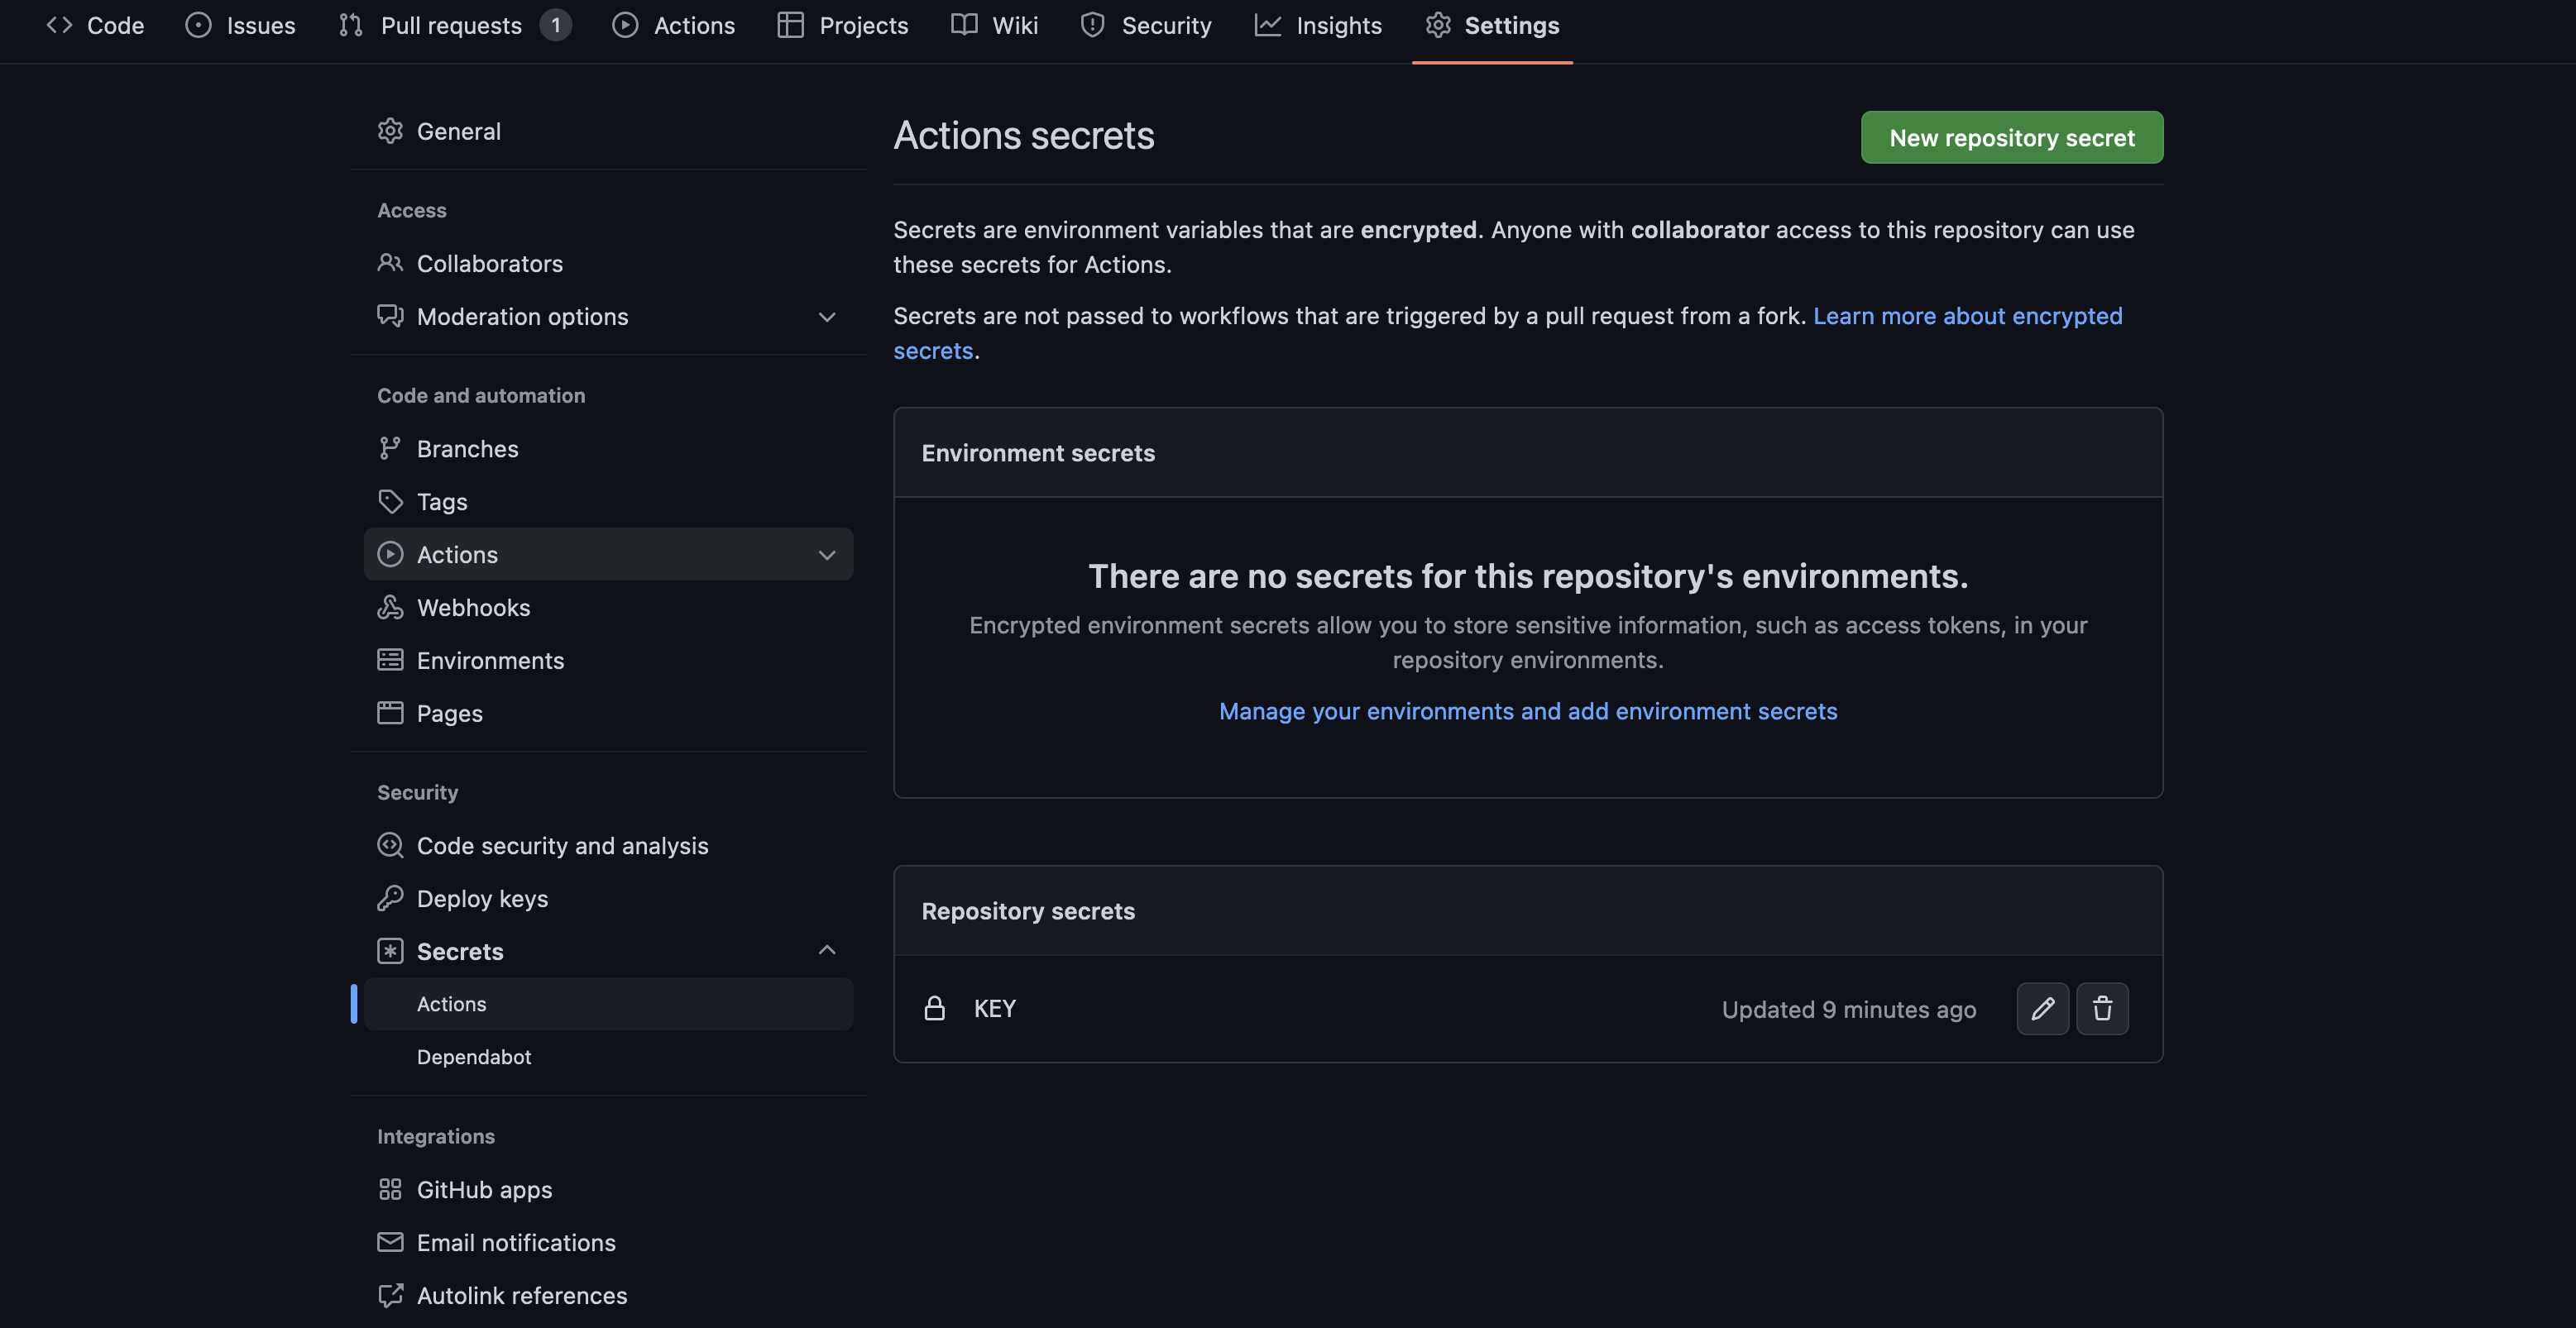Click the General gear icon in sidebar

click(390, 131)
